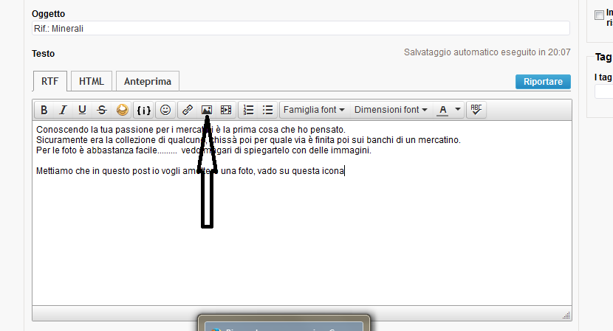
Task: Insert a numbered list
Action: 249,110
